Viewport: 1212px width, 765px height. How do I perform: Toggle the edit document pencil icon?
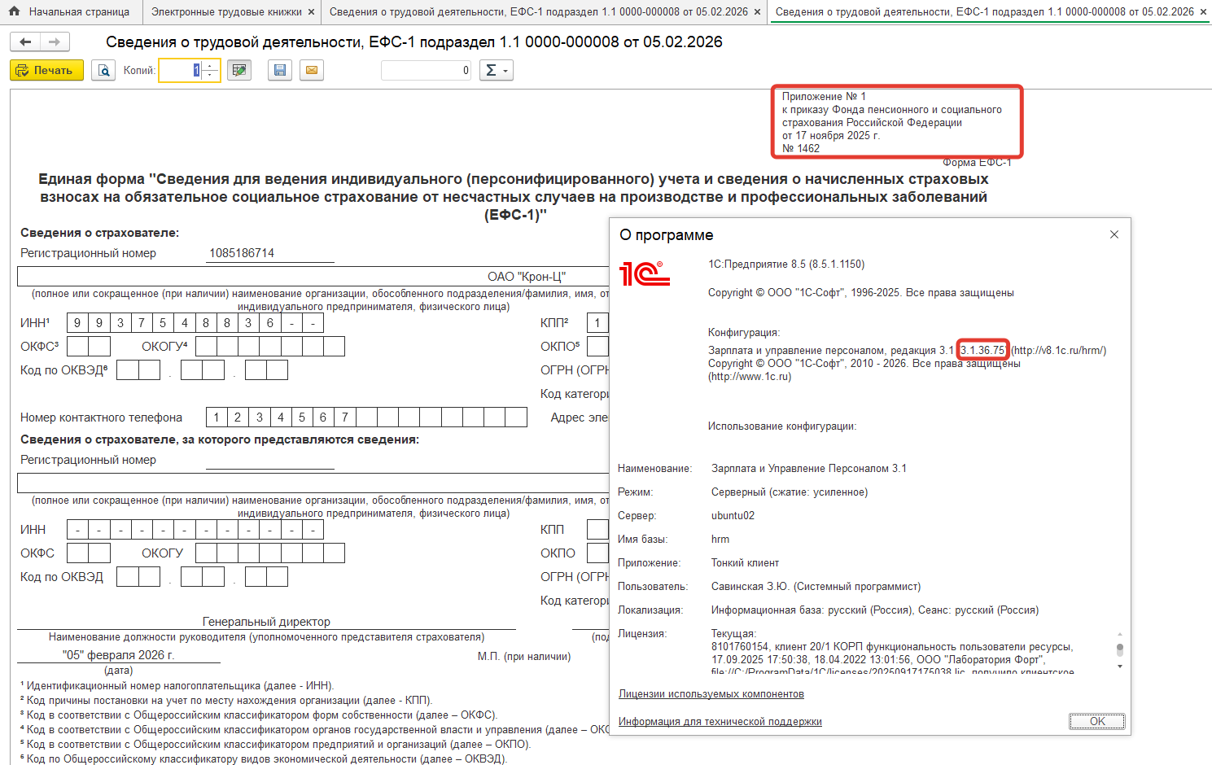point(238,71)
